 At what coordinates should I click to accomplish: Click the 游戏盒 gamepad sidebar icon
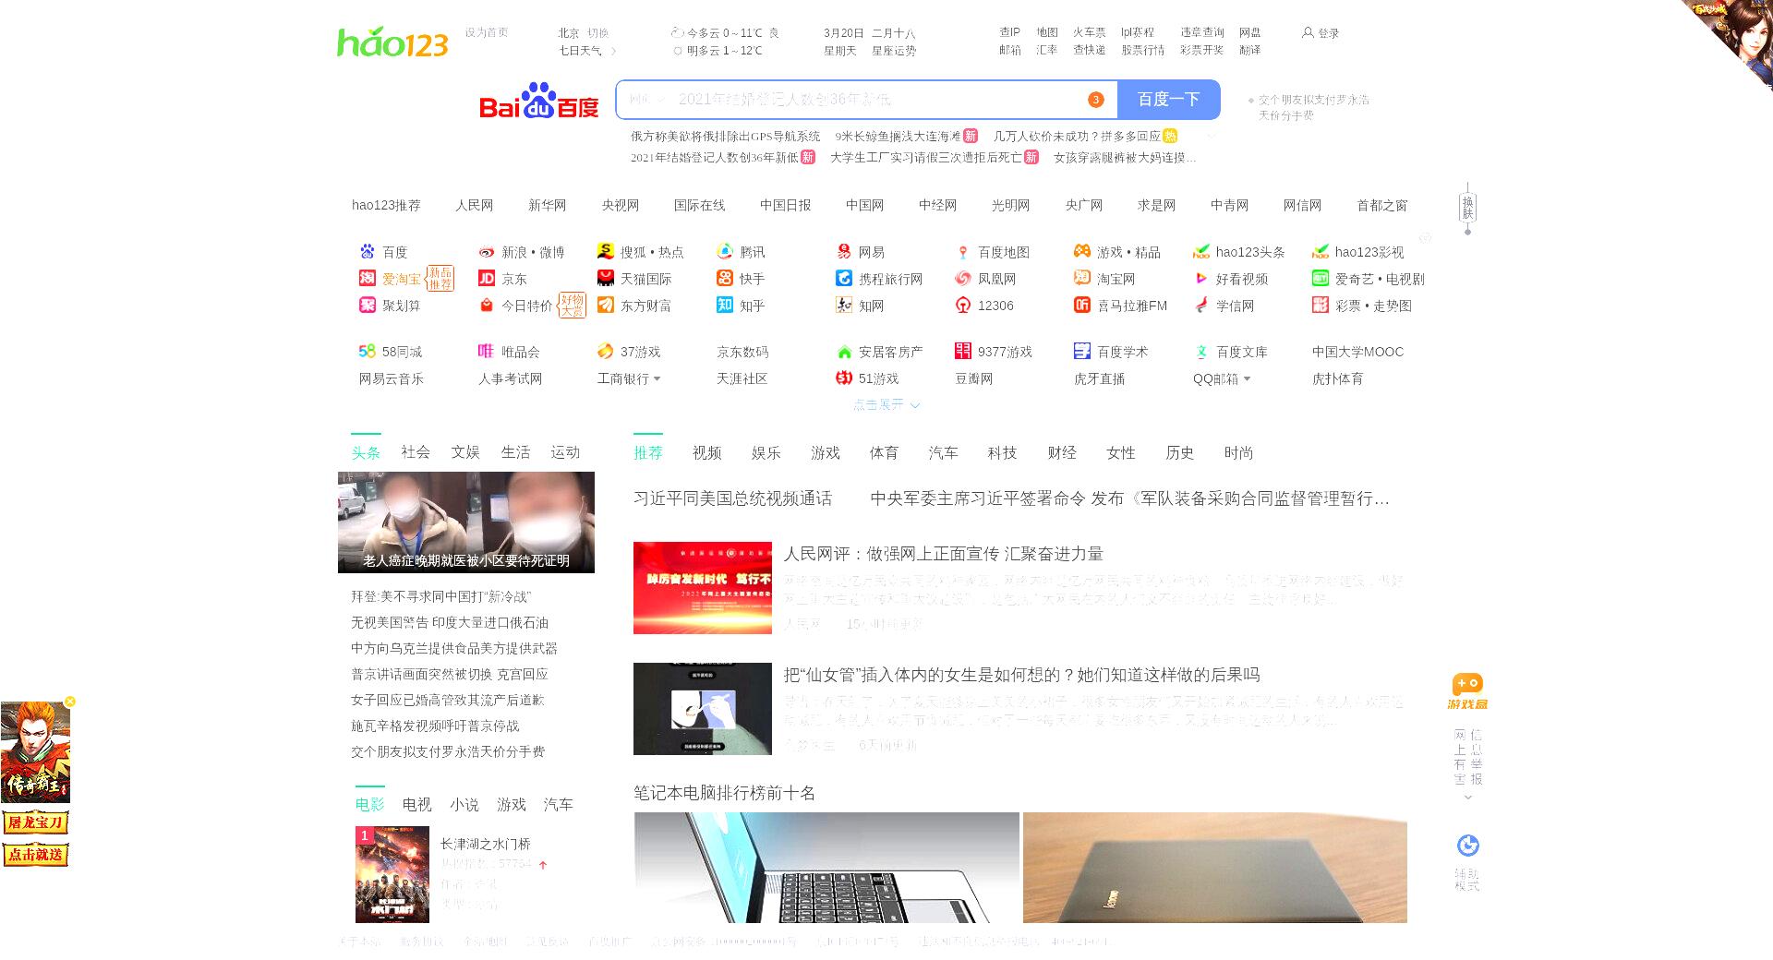1467,691
